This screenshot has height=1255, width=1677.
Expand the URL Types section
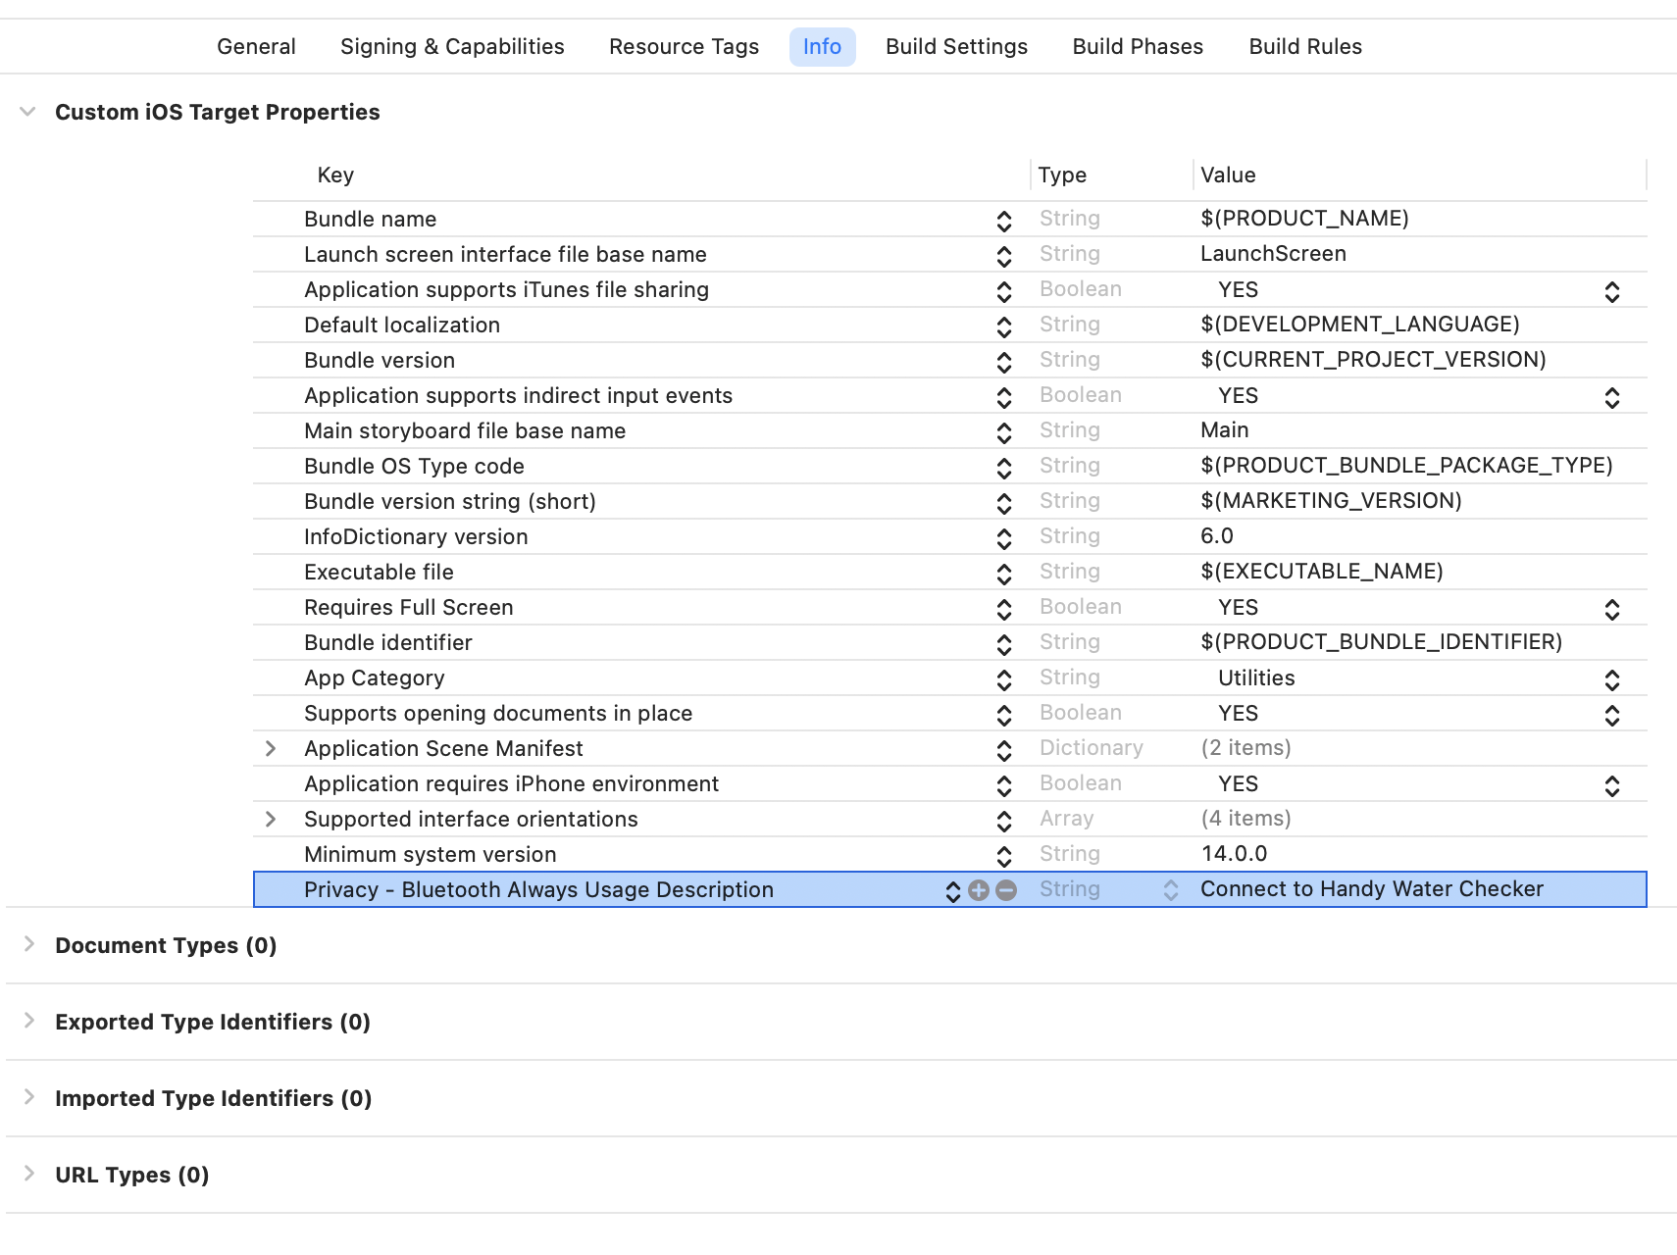coord(28,1174)
